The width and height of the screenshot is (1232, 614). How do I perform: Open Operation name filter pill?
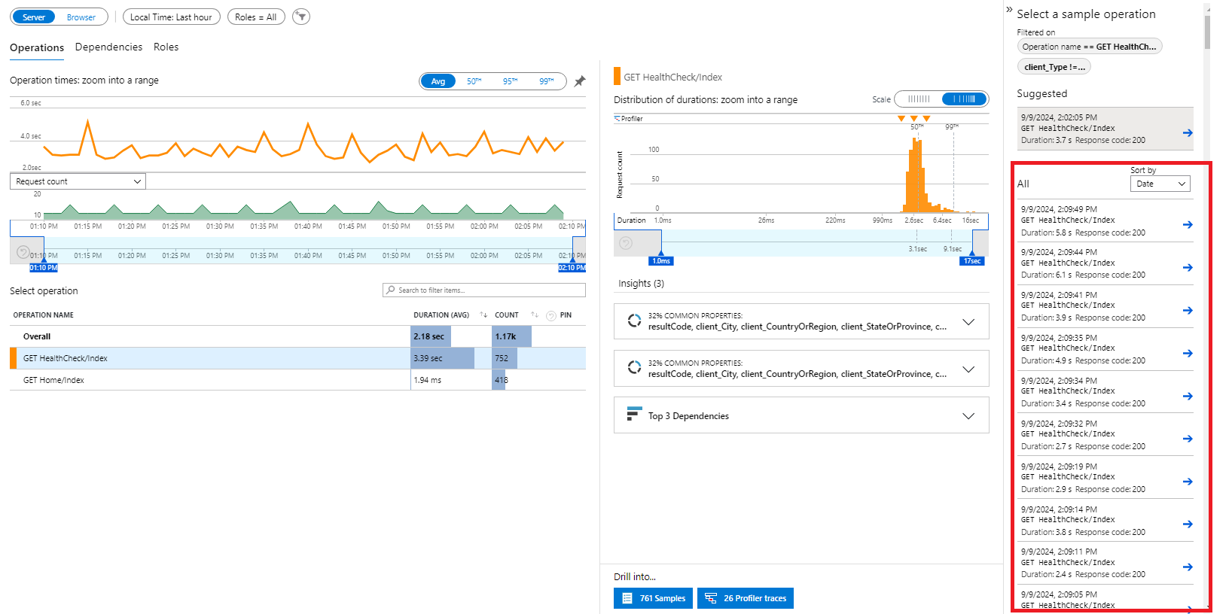click(1089, 47)
